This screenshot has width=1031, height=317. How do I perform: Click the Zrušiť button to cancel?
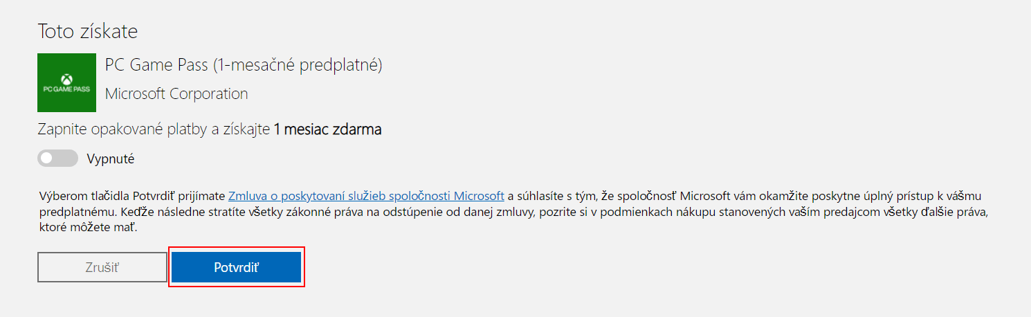tap(102, 267)
